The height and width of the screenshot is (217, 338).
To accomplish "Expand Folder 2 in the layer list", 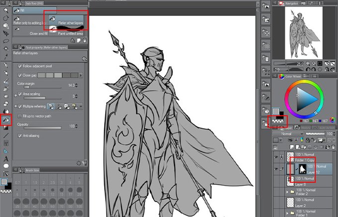I will [287, 192].
